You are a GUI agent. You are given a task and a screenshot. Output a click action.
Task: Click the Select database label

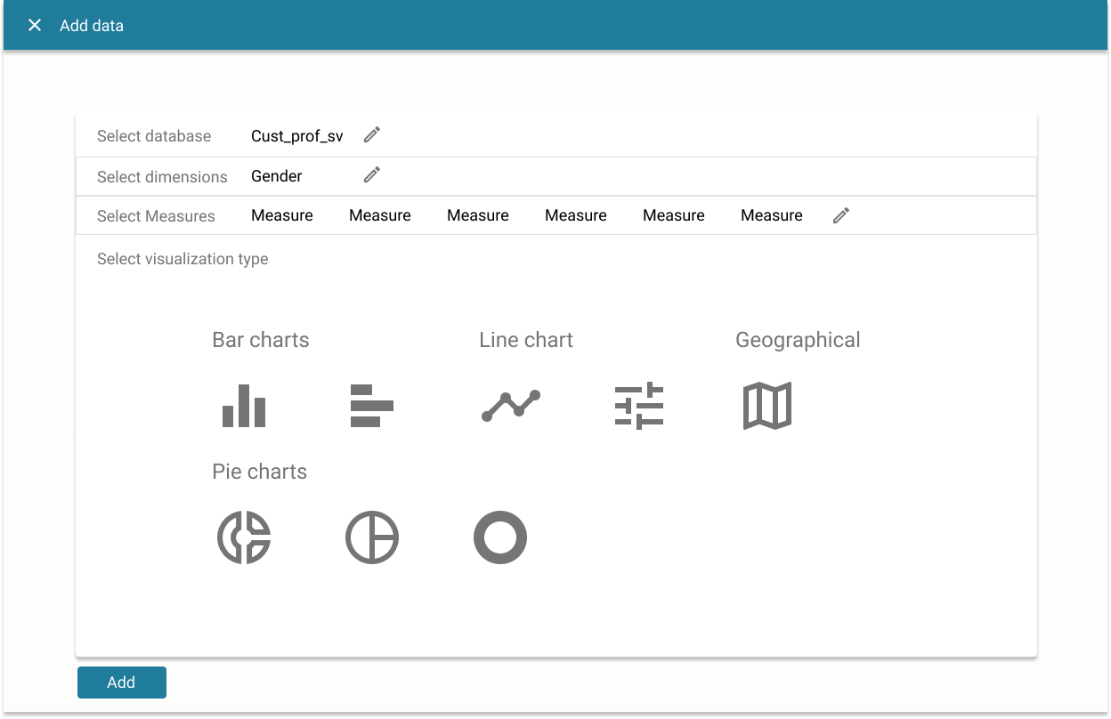(154, 136)
